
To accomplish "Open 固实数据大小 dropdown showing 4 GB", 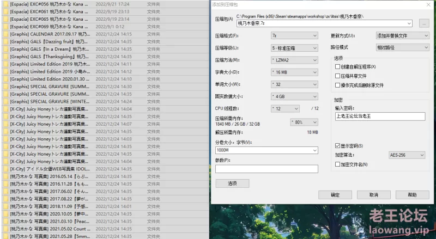I will (294, 96).
